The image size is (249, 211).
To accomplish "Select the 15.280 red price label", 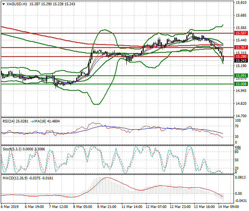I will pos(241,57).
